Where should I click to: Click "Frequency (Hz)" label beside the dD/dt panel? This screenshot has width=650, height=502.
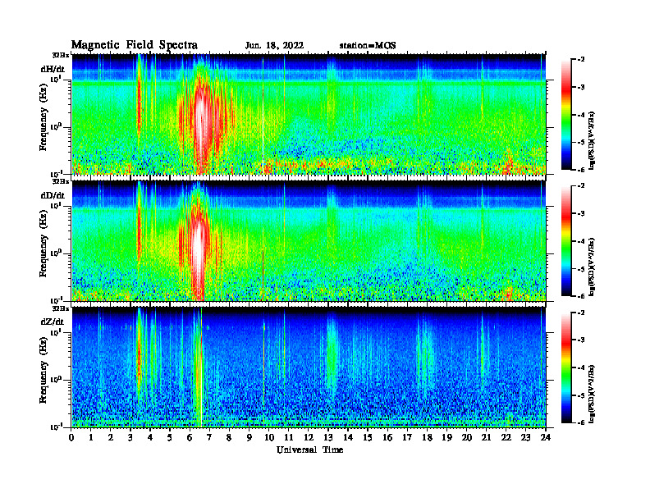43,244
